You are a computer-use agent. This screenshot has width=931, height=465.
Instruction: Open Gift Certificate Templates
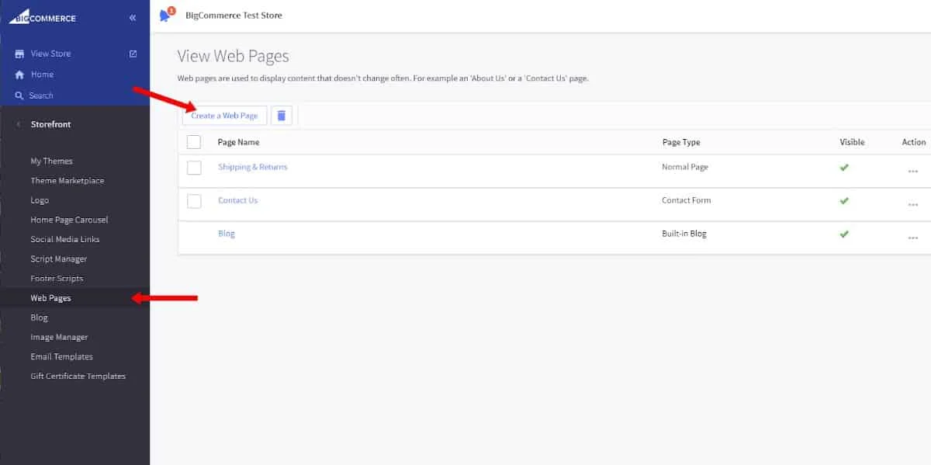point(78,376)
